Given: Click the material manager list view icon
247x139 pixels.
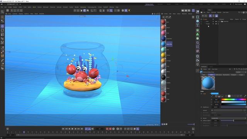Looking at the screenshot, I should (162, 124).
